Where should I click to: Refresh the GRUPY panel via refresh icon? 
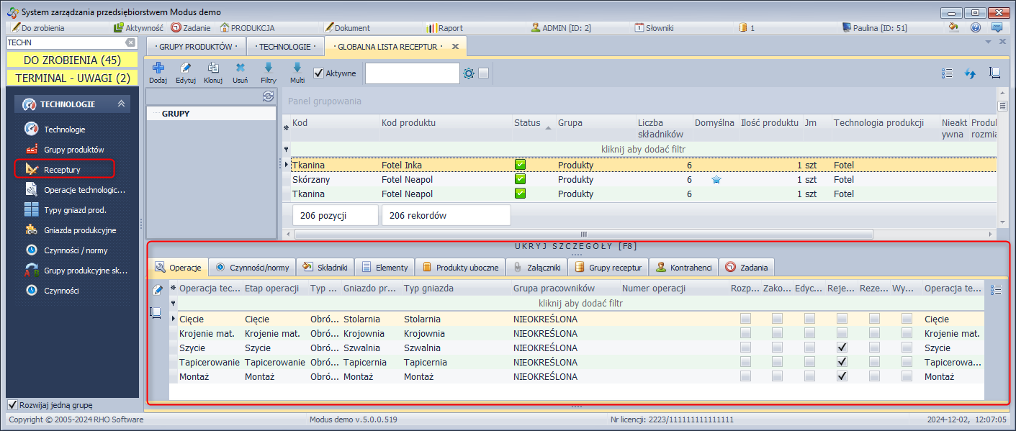[268, 96]
